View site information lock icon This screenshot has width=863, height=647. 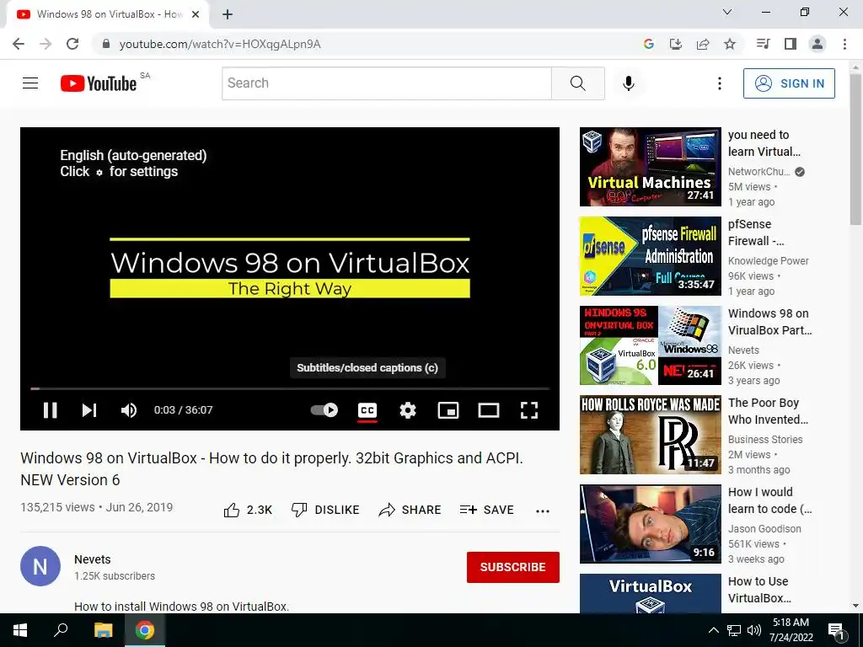[x=106, y=44]
